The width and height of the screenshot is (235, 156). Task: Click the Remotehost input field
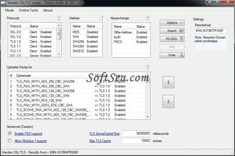211,31
